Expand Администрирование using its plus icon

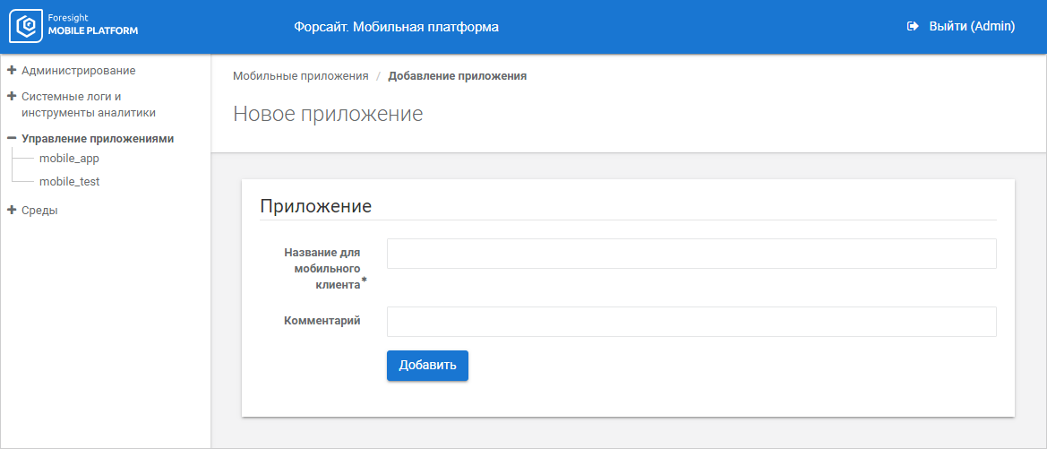12,70
